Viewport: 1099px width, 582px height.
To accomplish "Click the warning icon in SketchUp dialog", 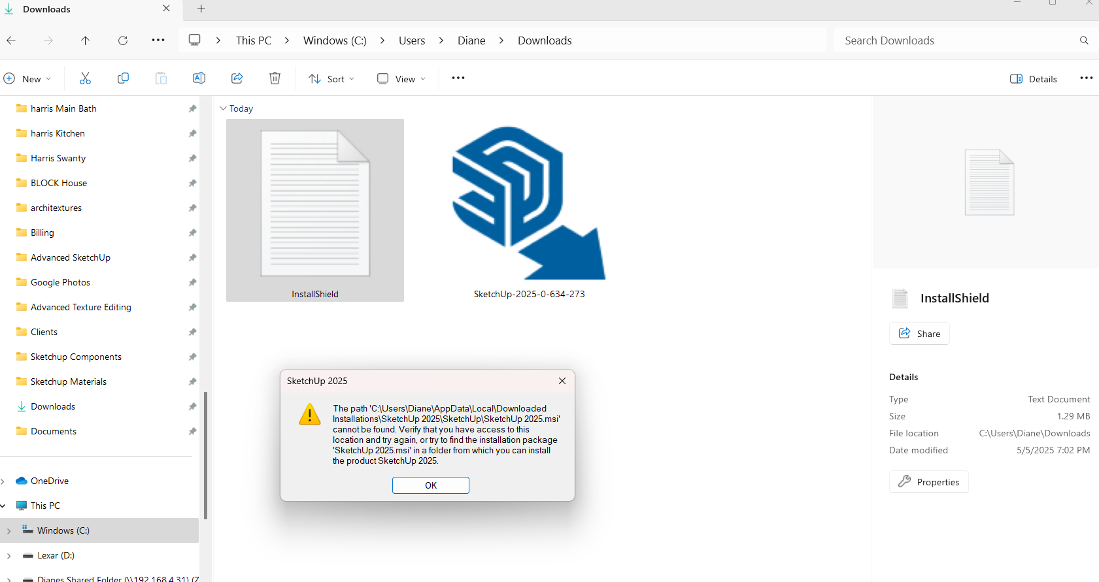I will (x=309, y=414).
